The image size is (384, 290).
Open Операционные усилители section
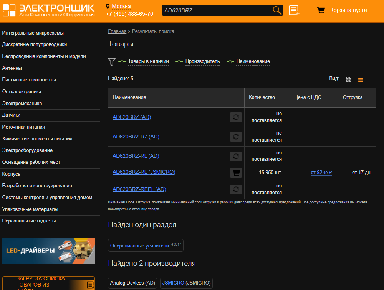(146, 246)
